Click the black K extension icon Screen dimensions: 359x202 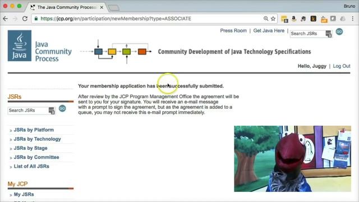click(x=314, y=19)
